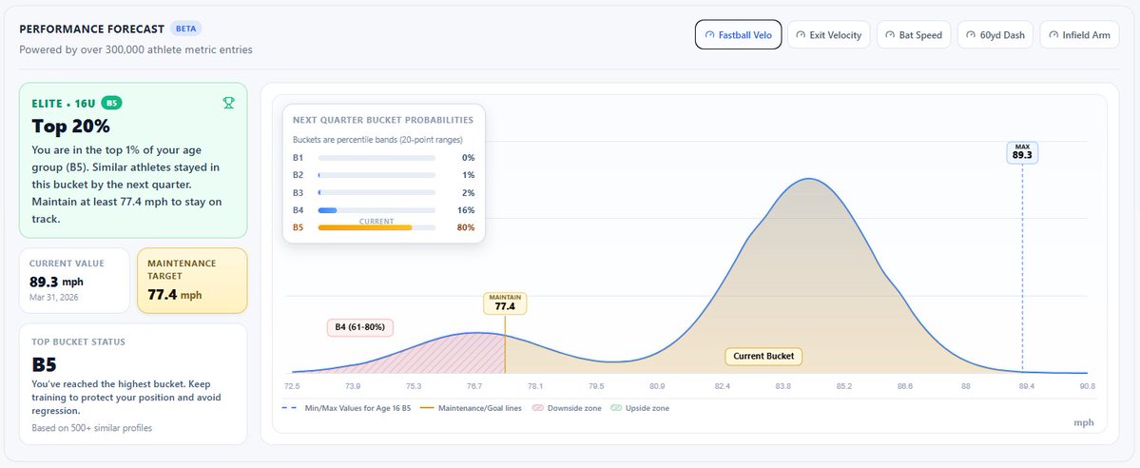Viewport: 1140px width, 468px height.
Task: Select the Fastball Velo metric tab
Action: click(738, 35)
